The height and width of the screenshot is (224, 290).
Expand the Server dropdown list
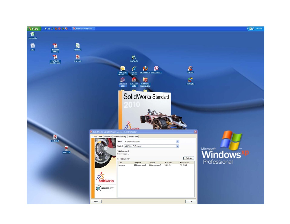coord(178,141)
